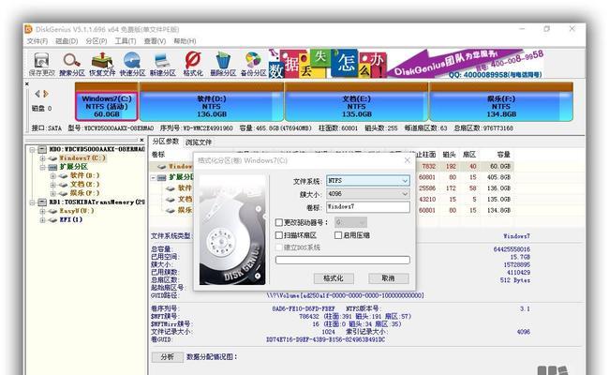
Task: Expand the EFI(1) tree node
Action: (x=43, y=220)
